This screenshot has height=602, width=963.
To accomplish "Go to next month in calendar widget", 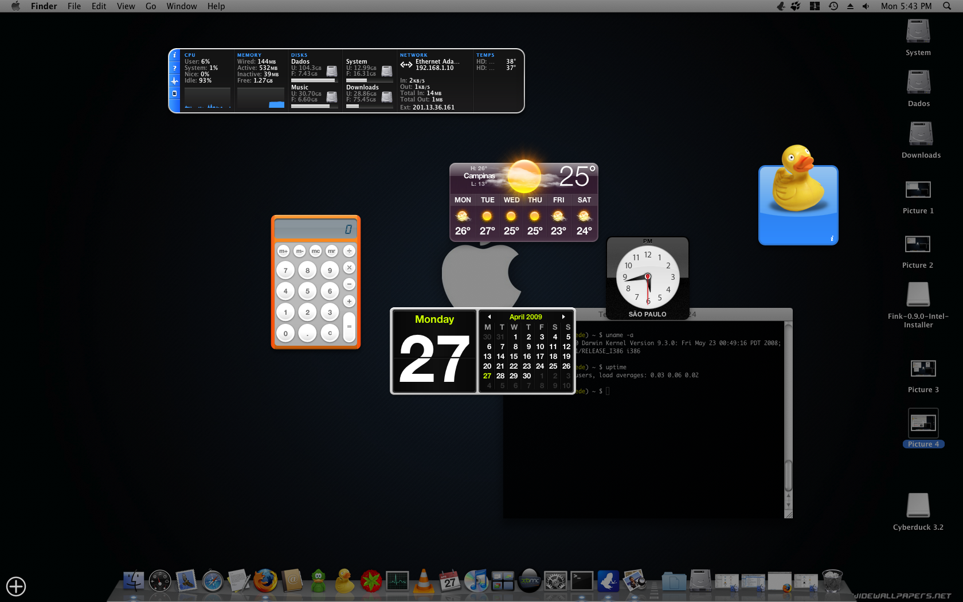I will (x=563, y=316).
